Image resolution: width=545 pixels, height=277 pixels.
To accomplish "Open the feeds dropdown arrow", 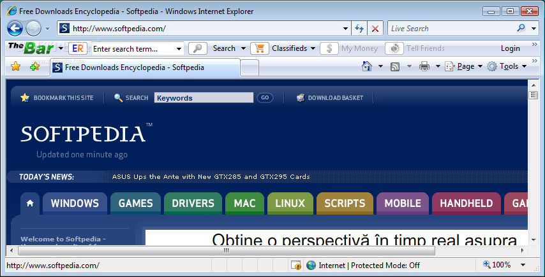I will [409, 66].
